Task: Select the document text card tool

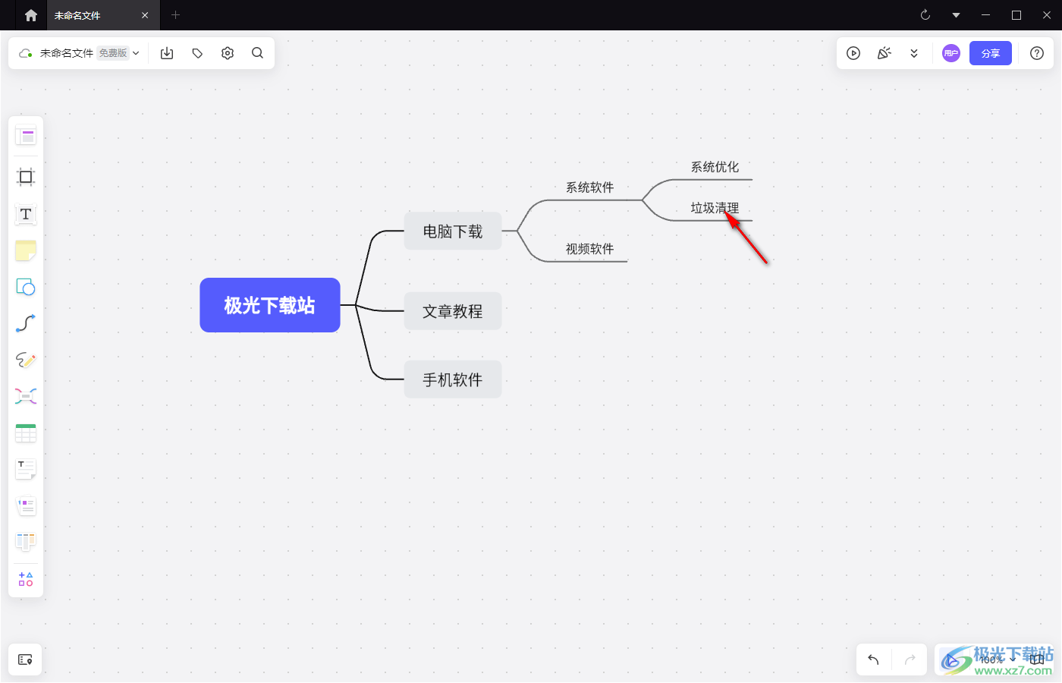Action: click(26, 469)
